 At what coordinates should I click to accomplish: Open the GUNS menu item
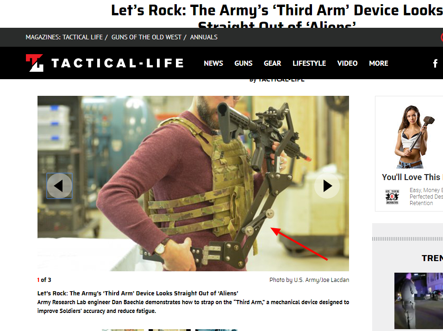[243, 63]
